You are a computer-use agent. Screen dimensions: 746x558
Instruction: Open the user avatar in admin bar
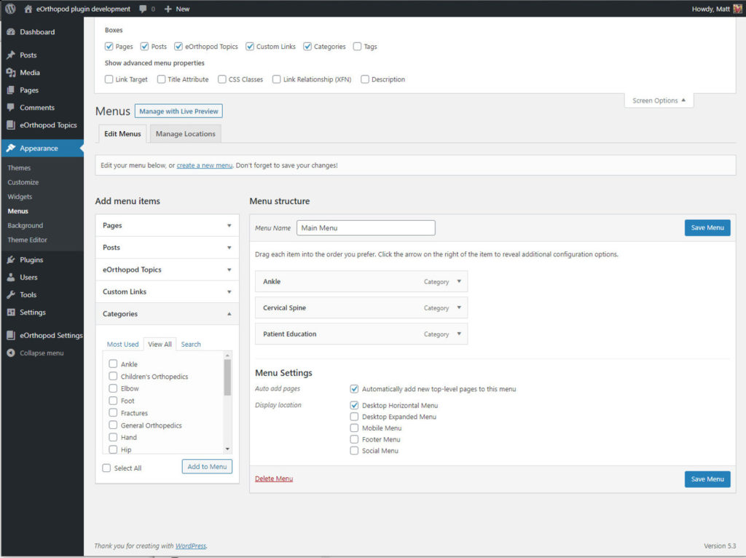[737, 9]
